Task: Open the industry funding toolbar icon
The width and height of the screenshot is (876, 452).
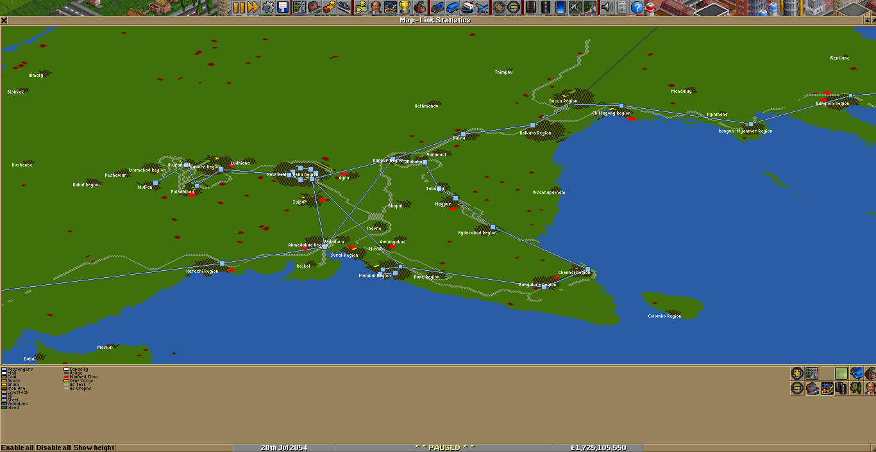Action: click(x=421, y=8)
